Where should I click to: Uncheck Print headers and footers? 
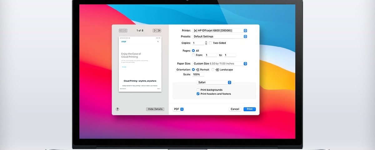(198, 94)
